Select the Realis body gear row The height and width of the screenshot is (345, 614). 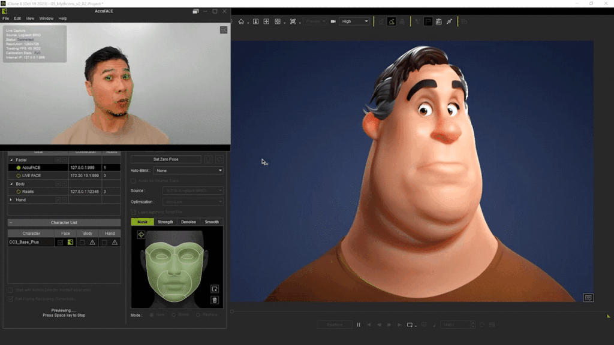(64, 192)
